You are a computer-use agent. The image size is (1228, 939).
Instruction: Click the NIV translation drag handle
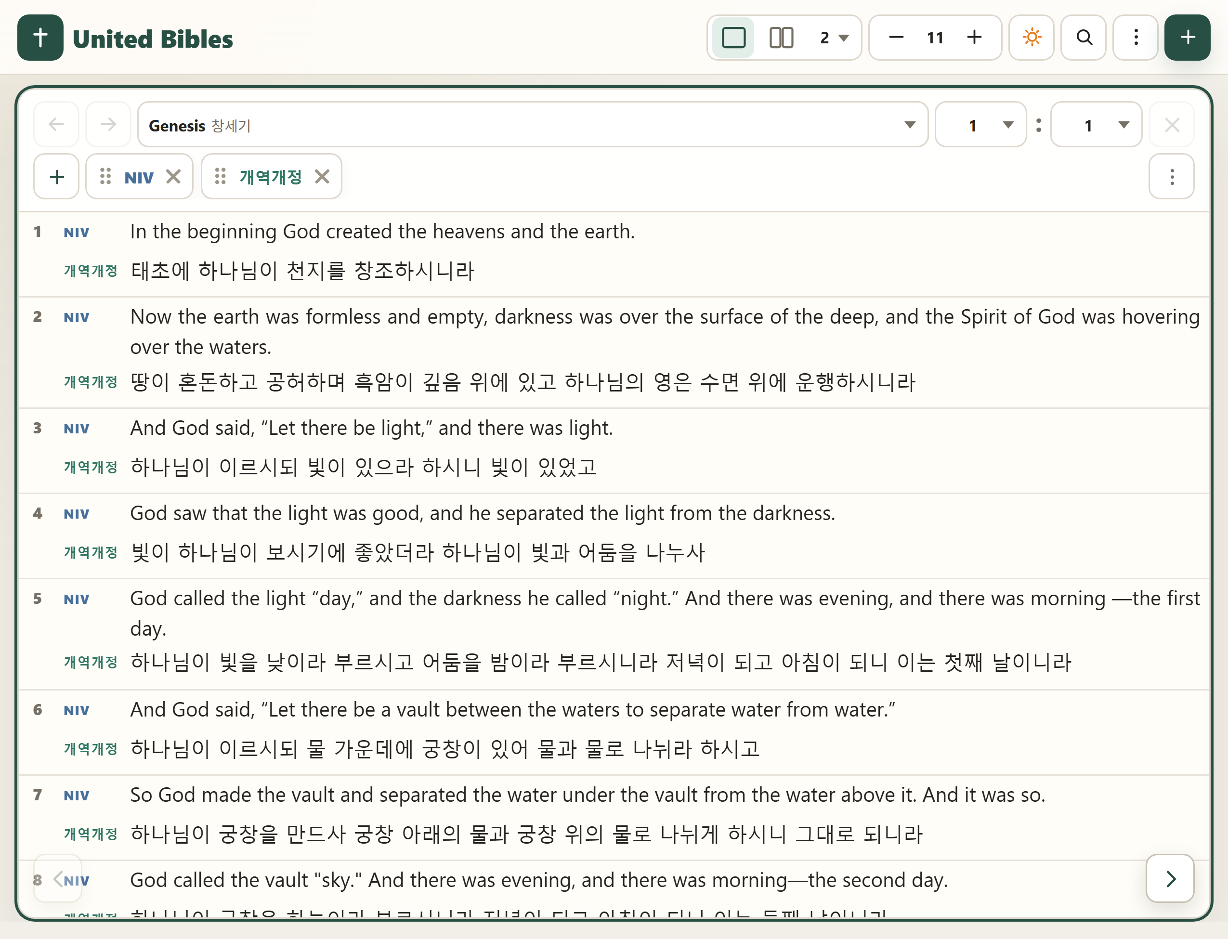[105, 177]
